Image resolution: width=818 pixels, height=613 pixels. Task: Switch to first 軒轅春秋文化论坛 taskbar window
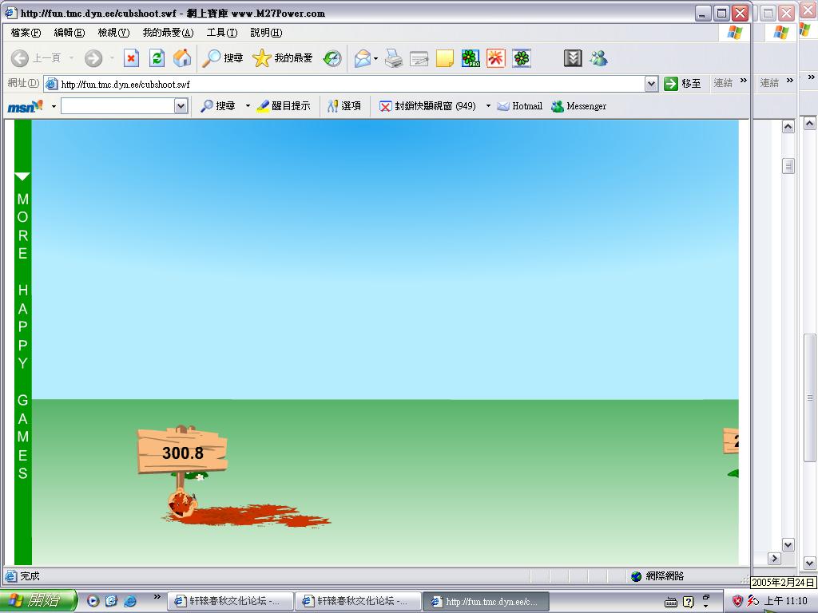click(x=230, y=601)
